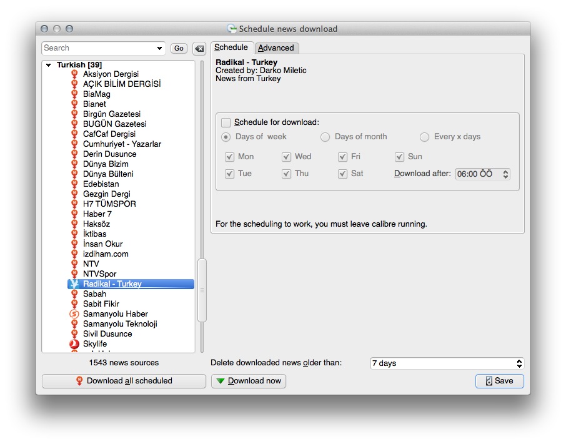Image resolution: width=566 pixels, height=444 pixels.
Task: Click the Birgün Gazetesi recipe icon
Action: pos(74,114)
